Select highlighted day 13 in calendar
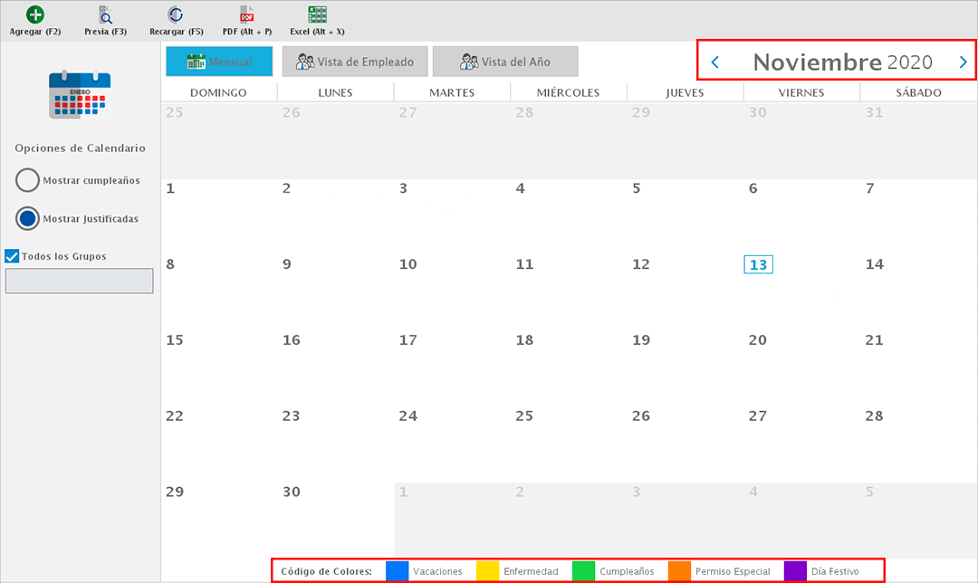This screenshot has height=583, width=978. pos(758,264)
